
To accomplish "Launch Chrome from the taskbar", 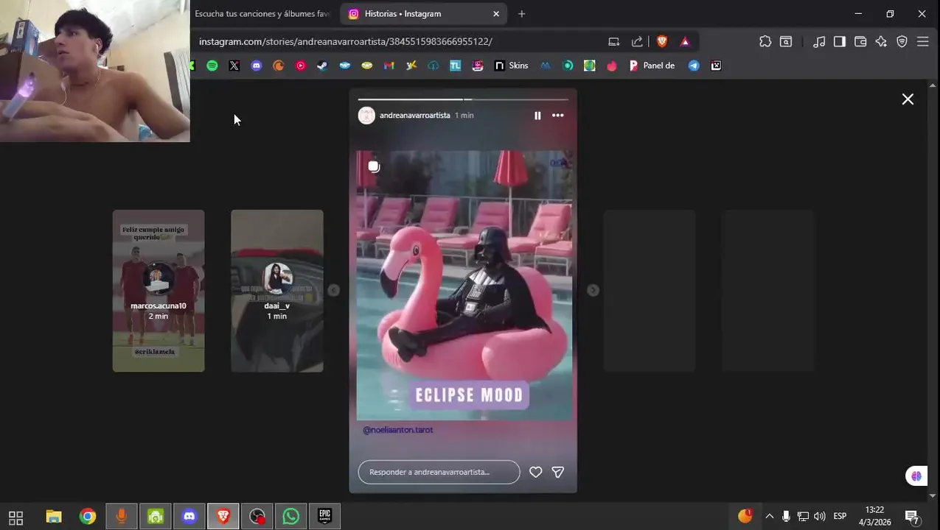I will (88, 517).
